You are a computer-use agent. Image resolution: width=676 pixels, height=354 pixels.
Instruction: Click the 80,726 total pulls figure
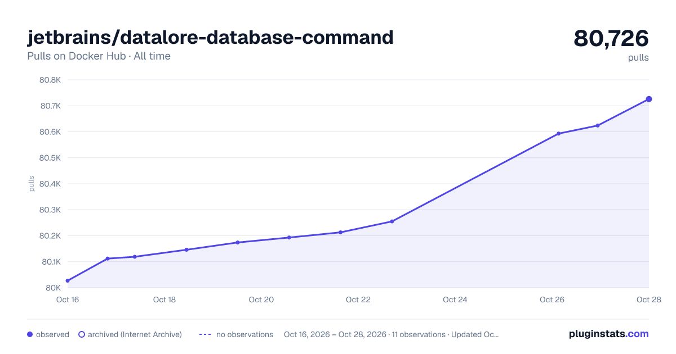coord(611,38)
